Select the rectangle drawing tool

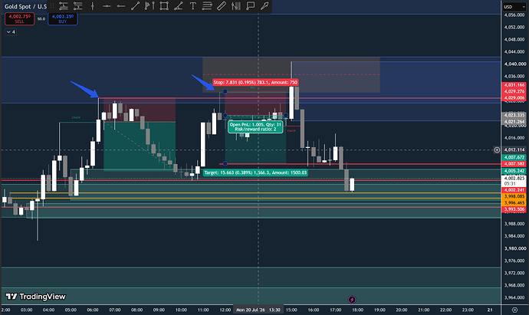point(164,5)
